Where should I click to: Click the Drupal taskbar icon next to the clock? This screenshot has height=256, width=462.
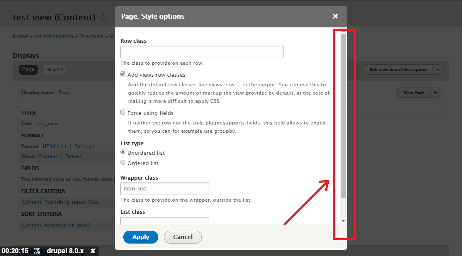tap(37, 251)
